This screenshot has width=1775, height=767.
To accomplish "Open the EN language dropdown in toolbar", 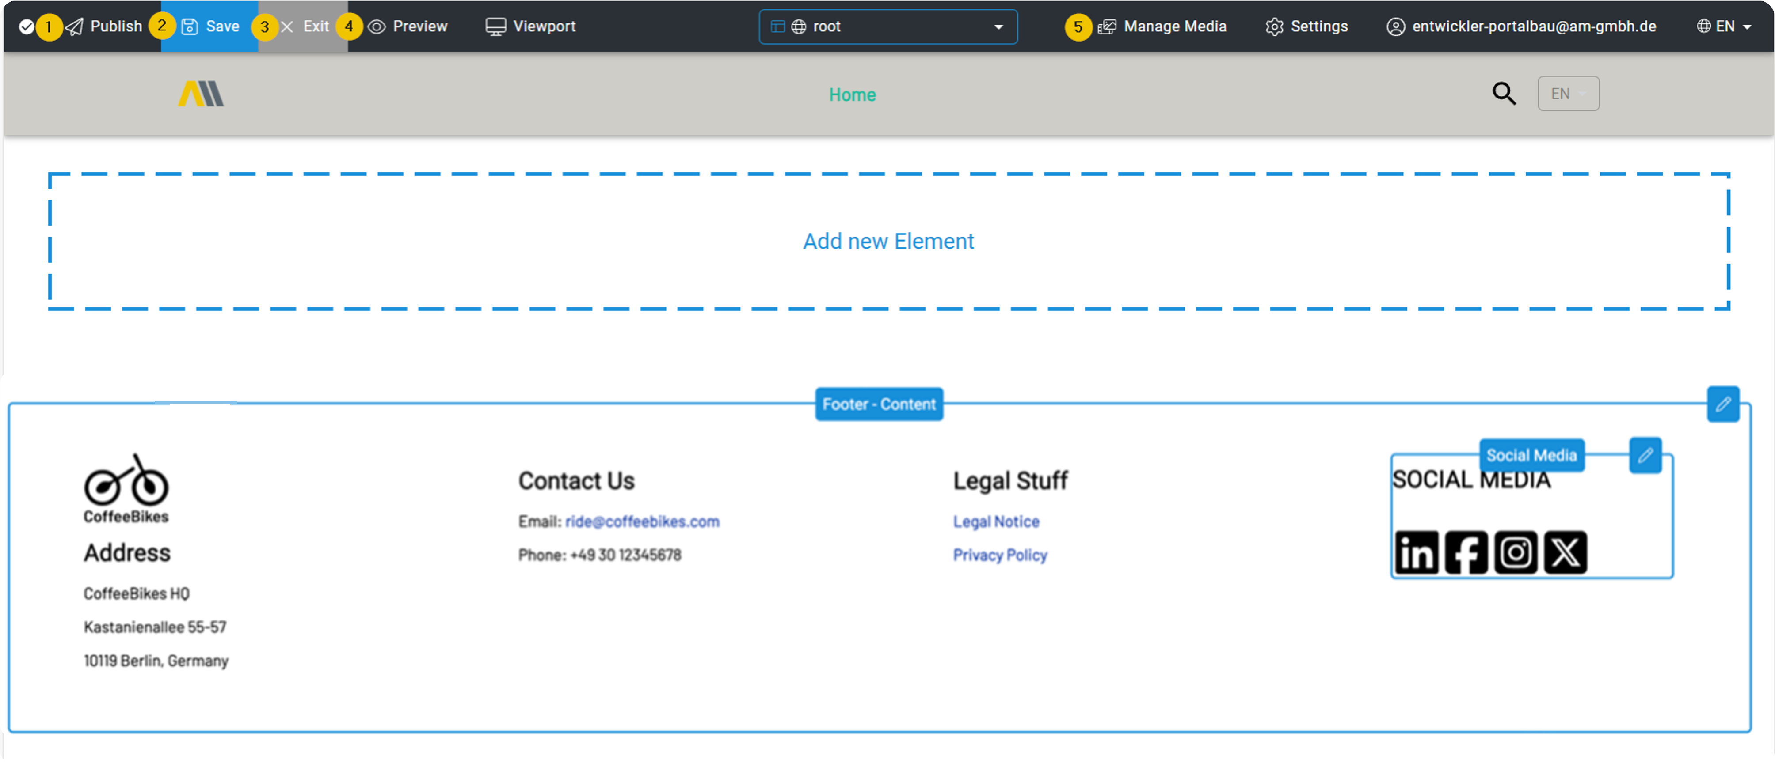I will (1724, 26).
